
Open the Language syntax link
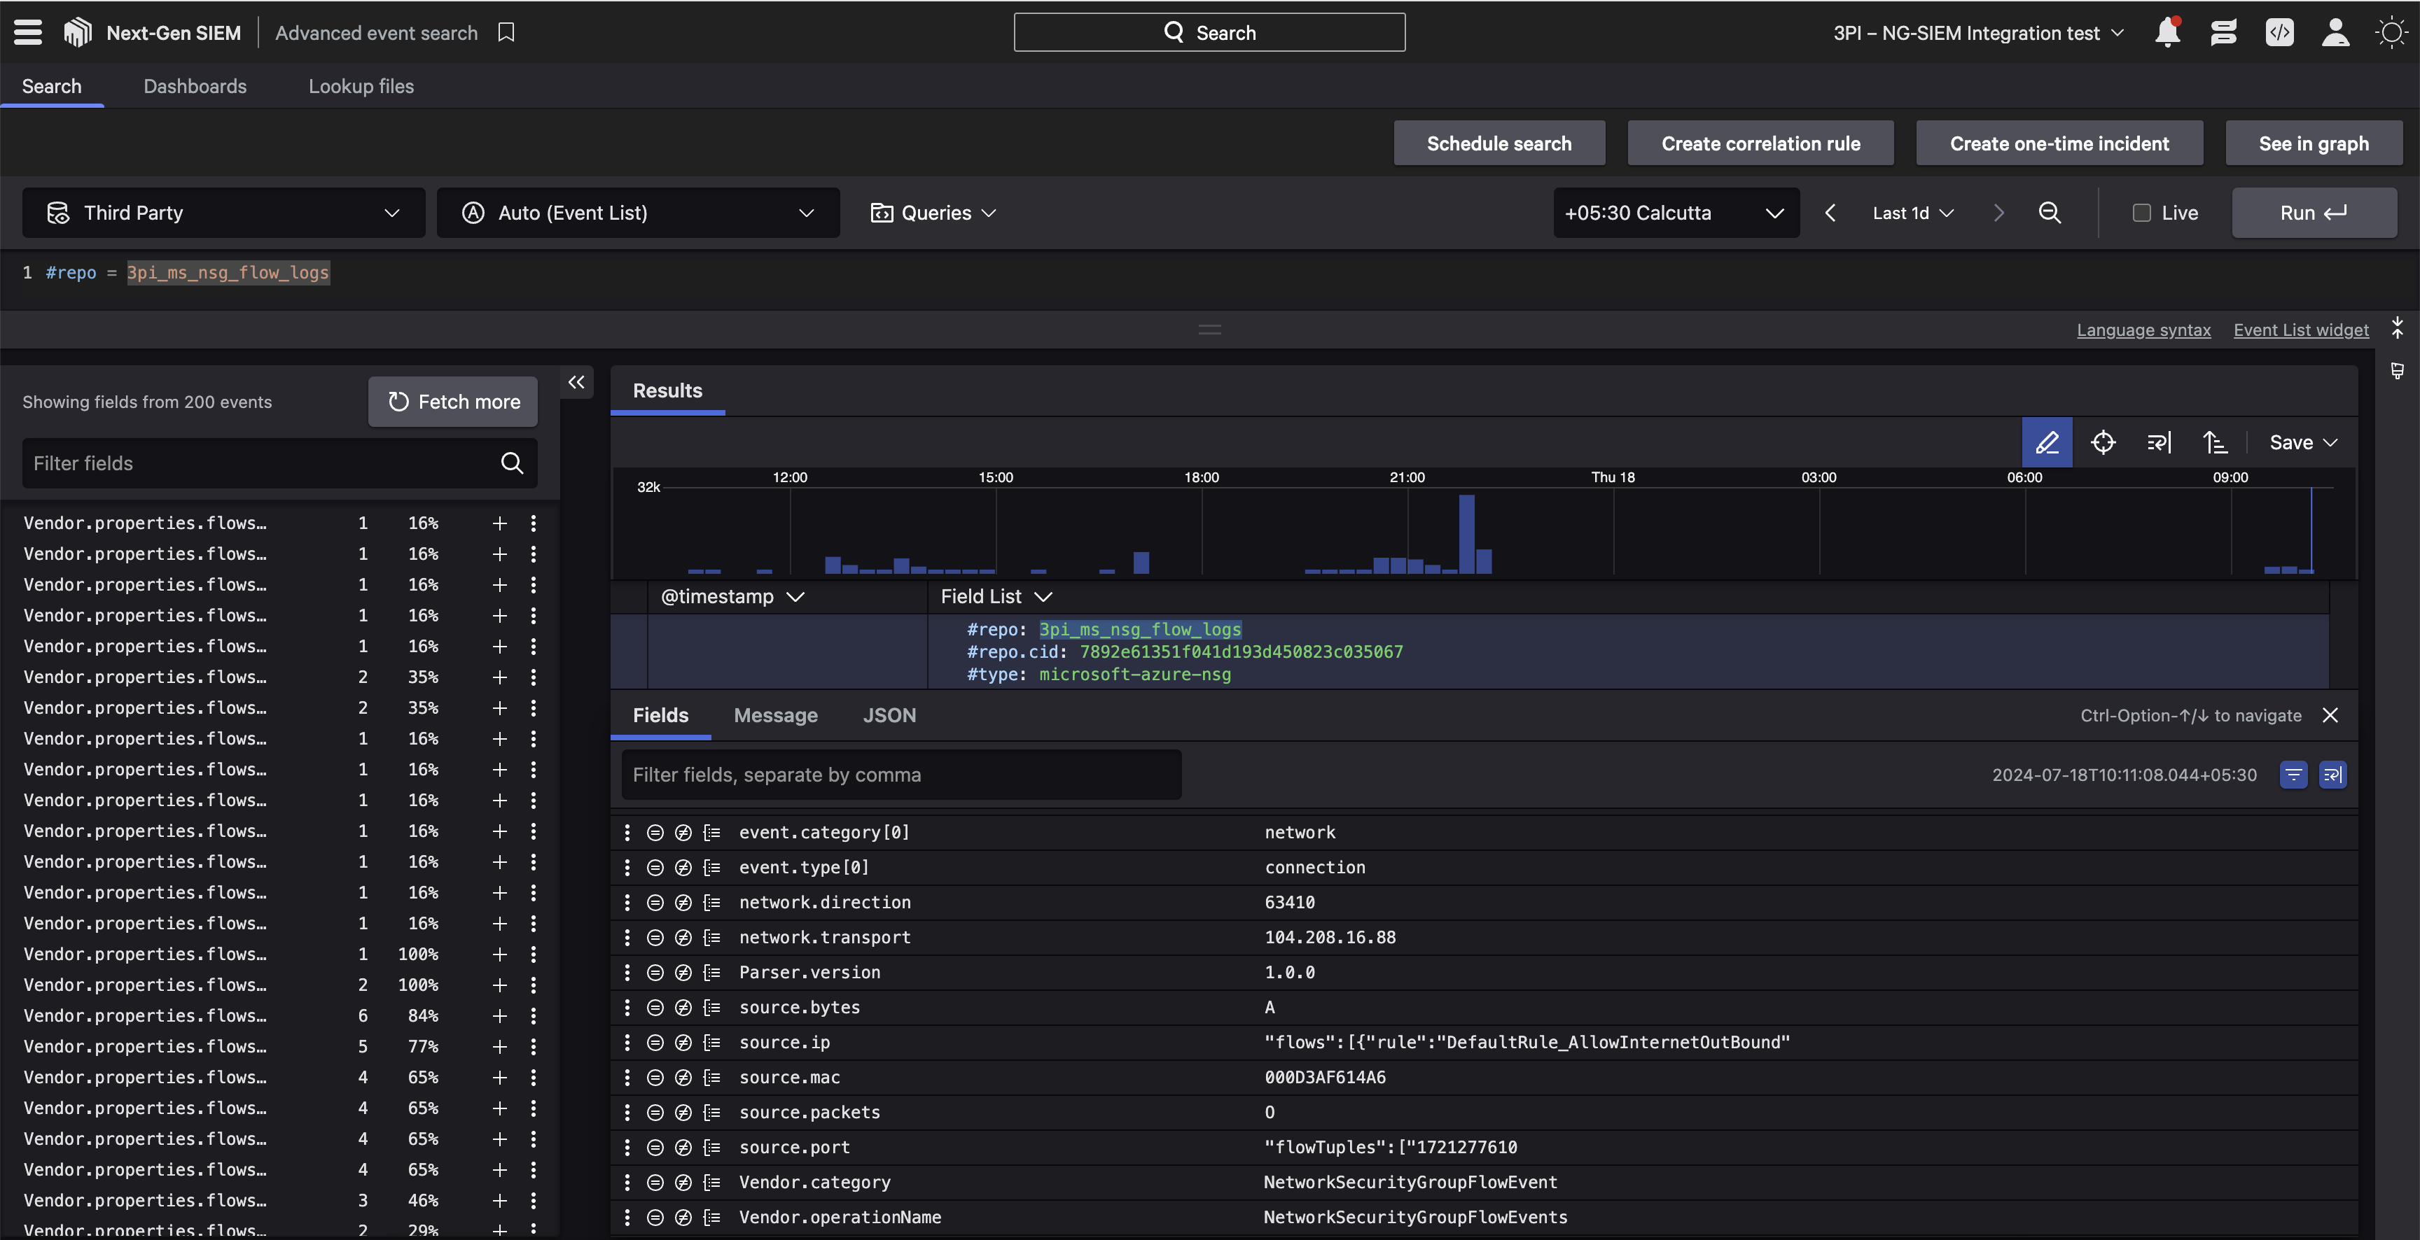coord(2143,330)
